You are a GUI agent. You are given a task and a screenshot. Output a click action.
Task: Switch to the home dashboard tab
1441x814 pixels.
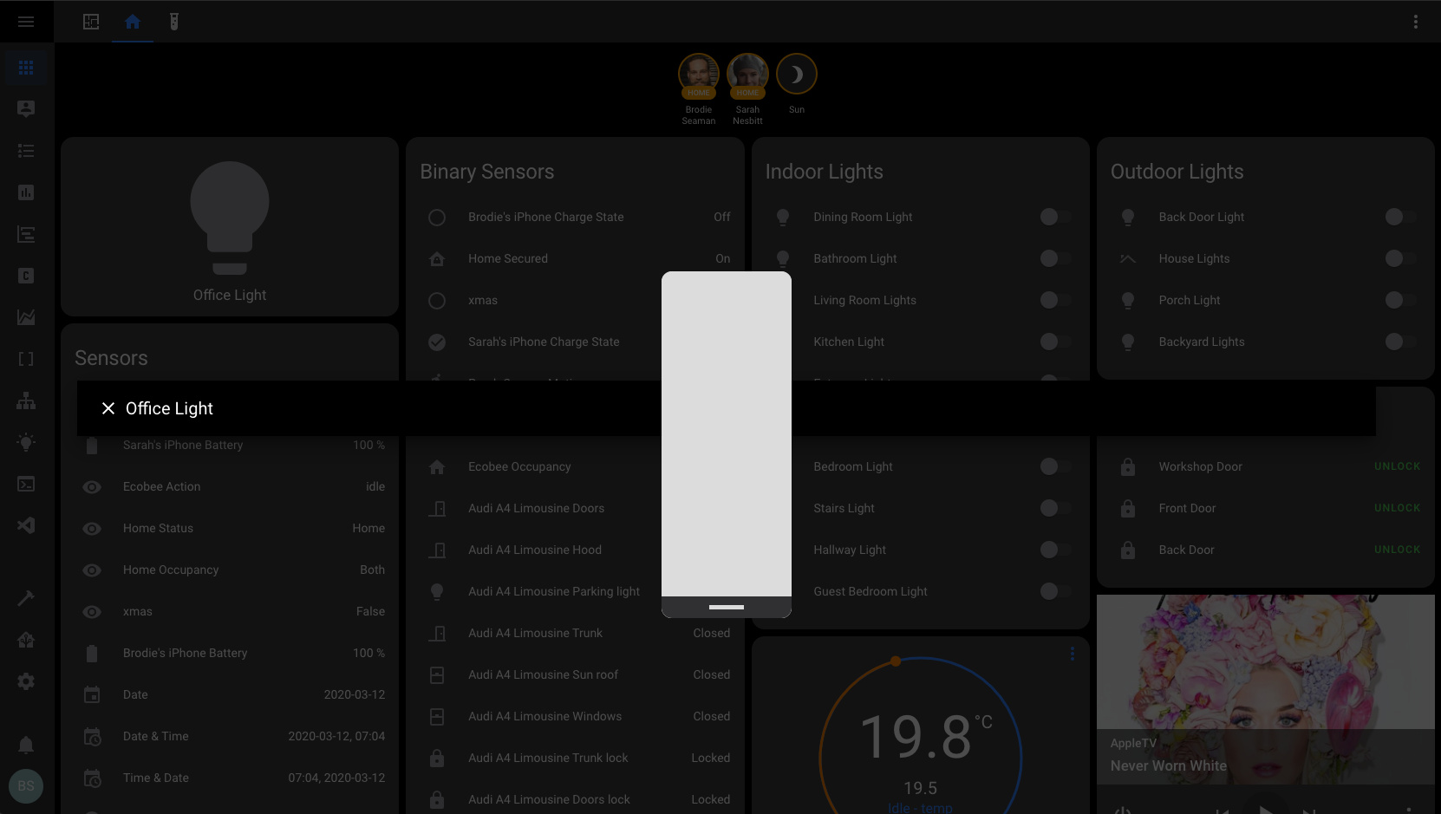coord(133,22)
